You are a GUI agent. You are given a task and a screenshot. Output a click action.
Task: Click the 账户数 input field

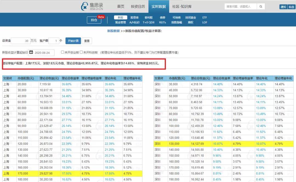click(x=54, y=41)
